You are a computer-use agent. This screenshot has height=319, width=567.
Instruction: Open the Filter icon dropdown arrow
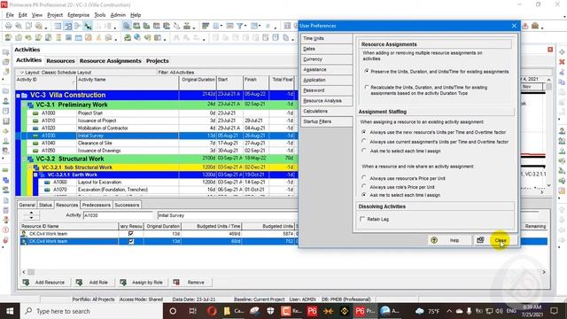tap(245, 26)
